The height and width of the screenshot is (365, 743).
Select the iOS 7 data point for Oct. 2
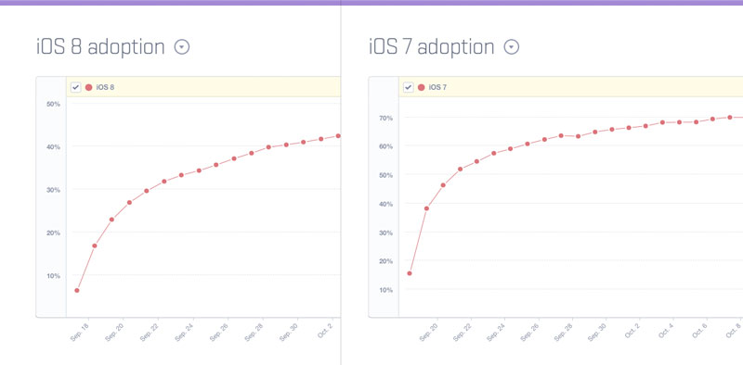[645, 126]
